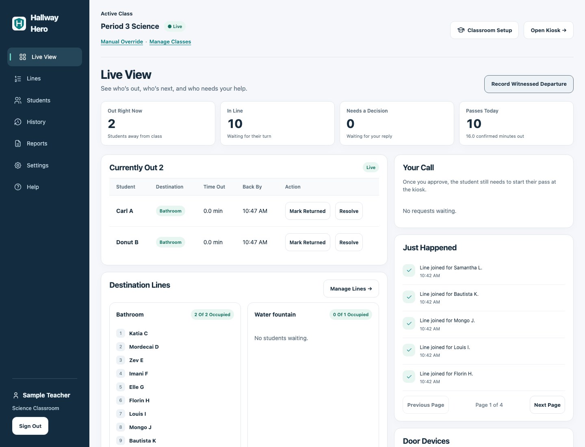Click Mordecai D in the Bathroom line
585x447 pixels.
click(x=144, y=347)
